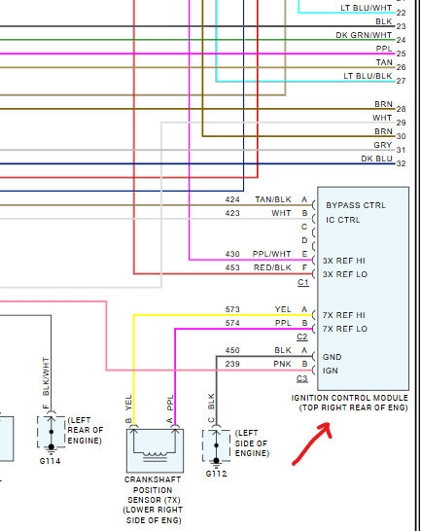Click the 7X REF LO label

click(345, 329)
